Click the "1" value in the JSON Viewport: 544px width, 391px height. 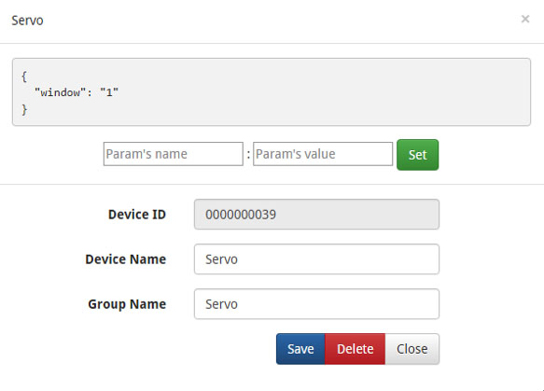(x=109, y=92)
